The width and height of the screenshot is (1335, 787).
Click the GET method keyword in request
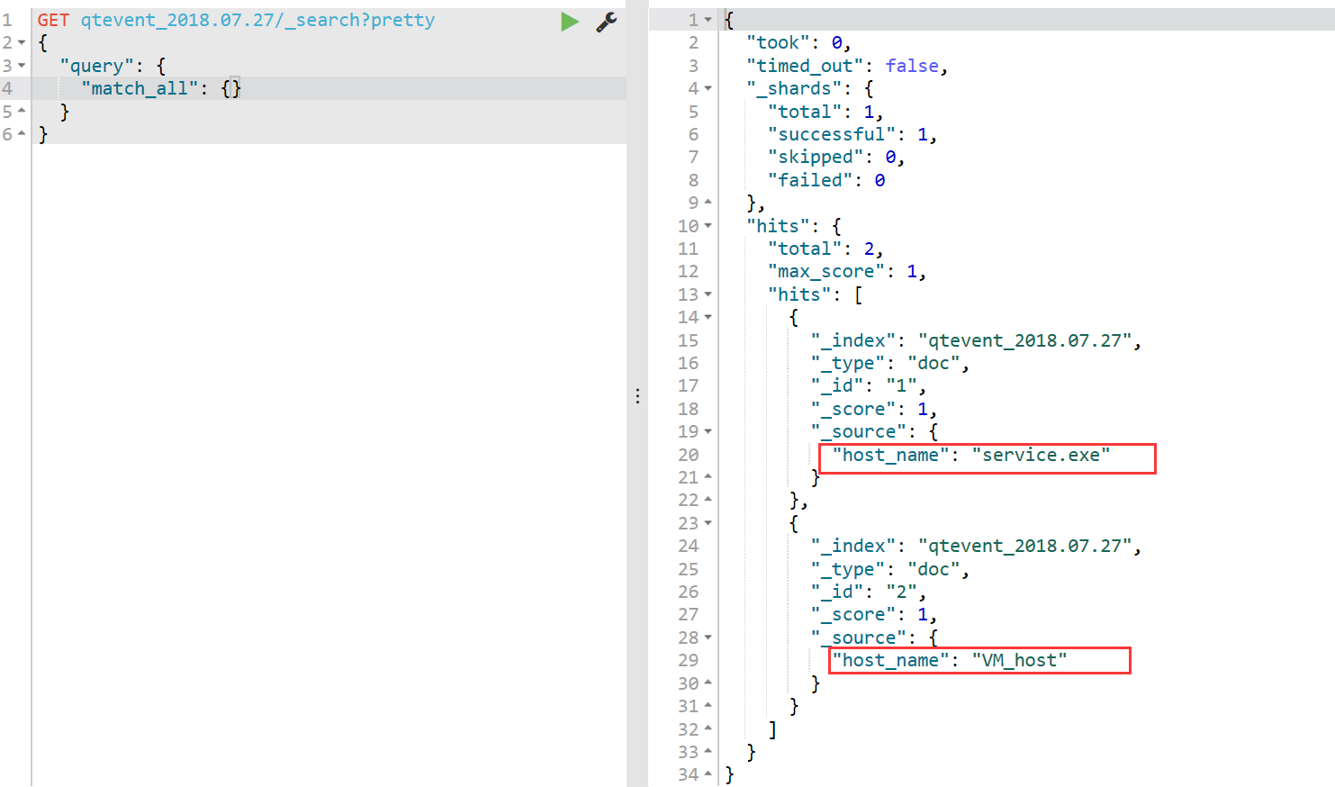click(53, 20)
